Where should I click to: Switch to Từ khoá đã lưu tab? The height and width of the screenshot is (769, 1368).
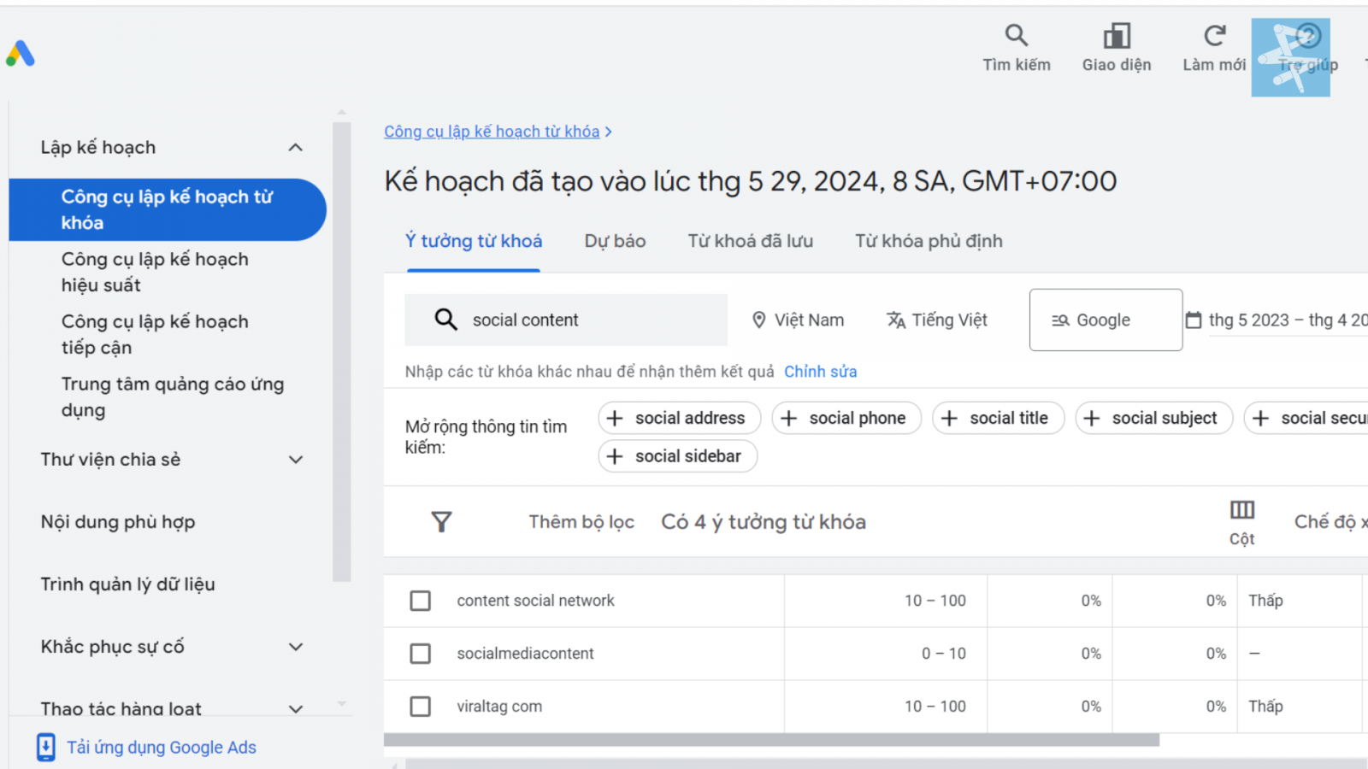tap(750, 242)
